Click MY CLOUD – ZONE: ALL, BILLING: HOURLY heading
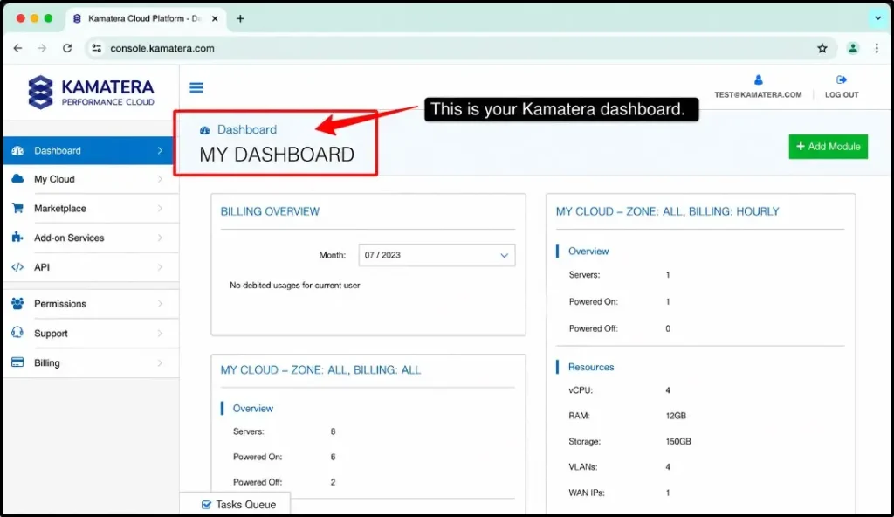This screenshot has height=517, width=894. click(667, 211)
